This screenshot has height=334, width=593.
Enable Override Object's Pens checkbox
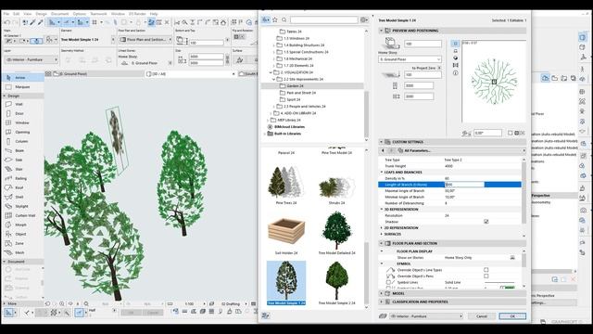[x=486, y=276]
